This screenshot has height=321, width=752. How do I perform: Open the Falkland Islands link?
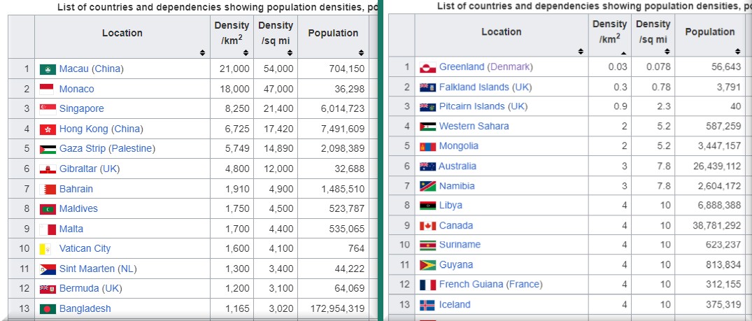[x=472, y=87]
